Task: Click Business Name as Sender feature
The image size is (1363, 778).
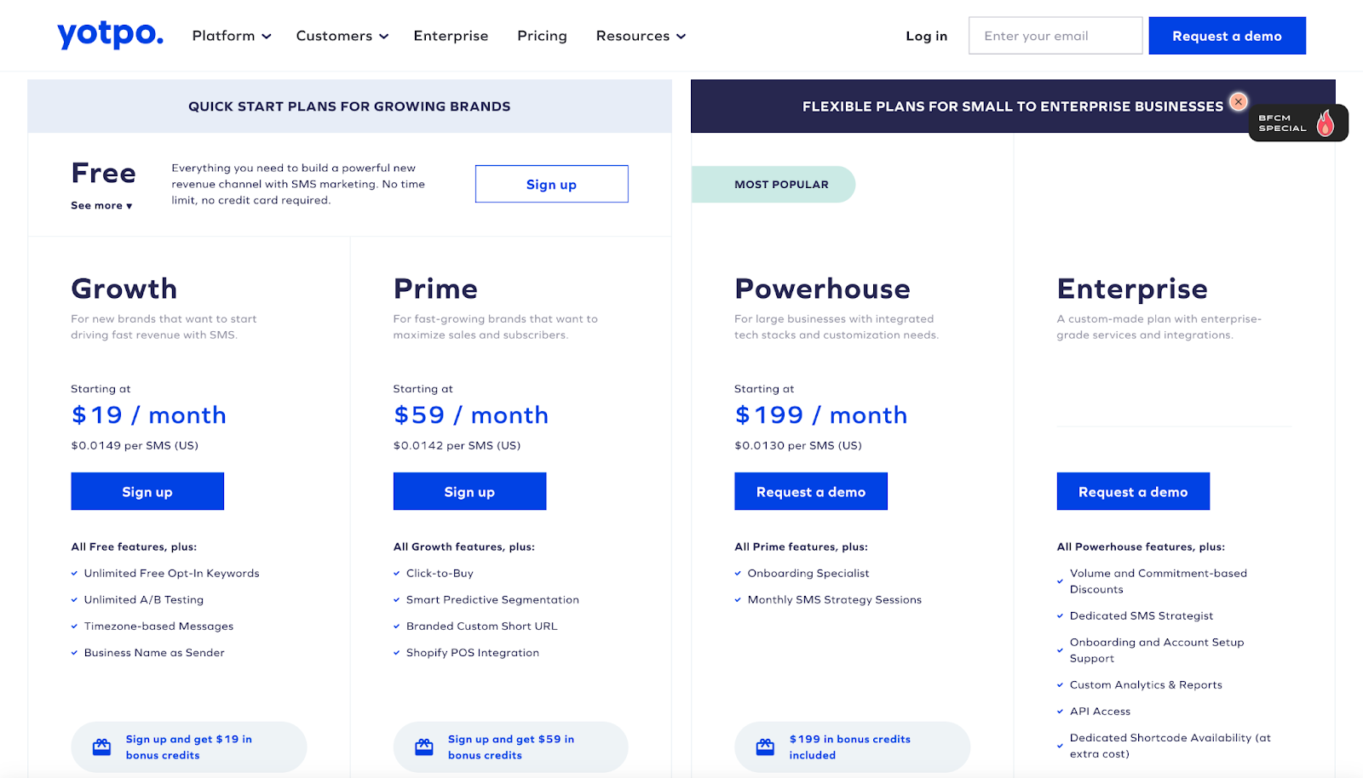Action: [154, 652]
